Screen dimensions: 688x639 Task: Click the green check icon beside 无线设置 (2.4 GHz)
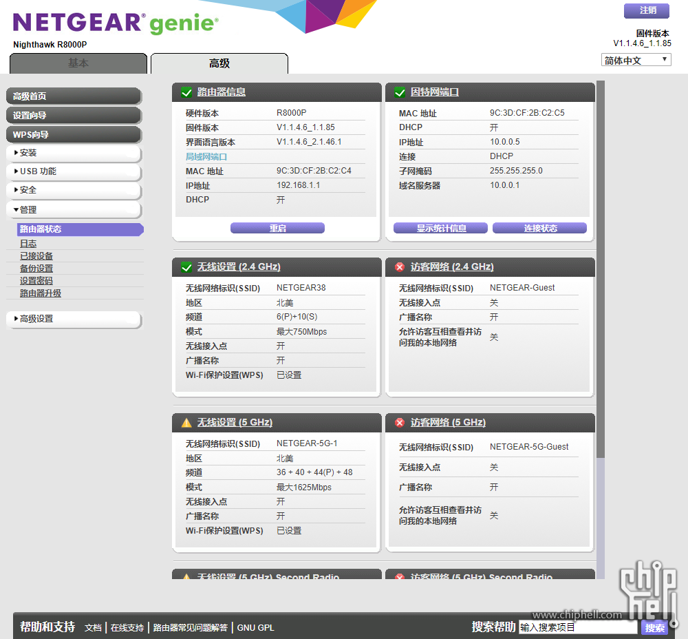(x=186, y=267)
